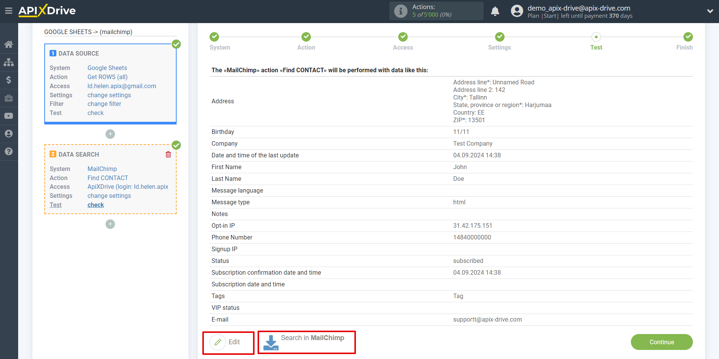Viewport: 719px width, 359px height.
Task: Click the Last Name value Doe
Action: (x=458, y=179)
